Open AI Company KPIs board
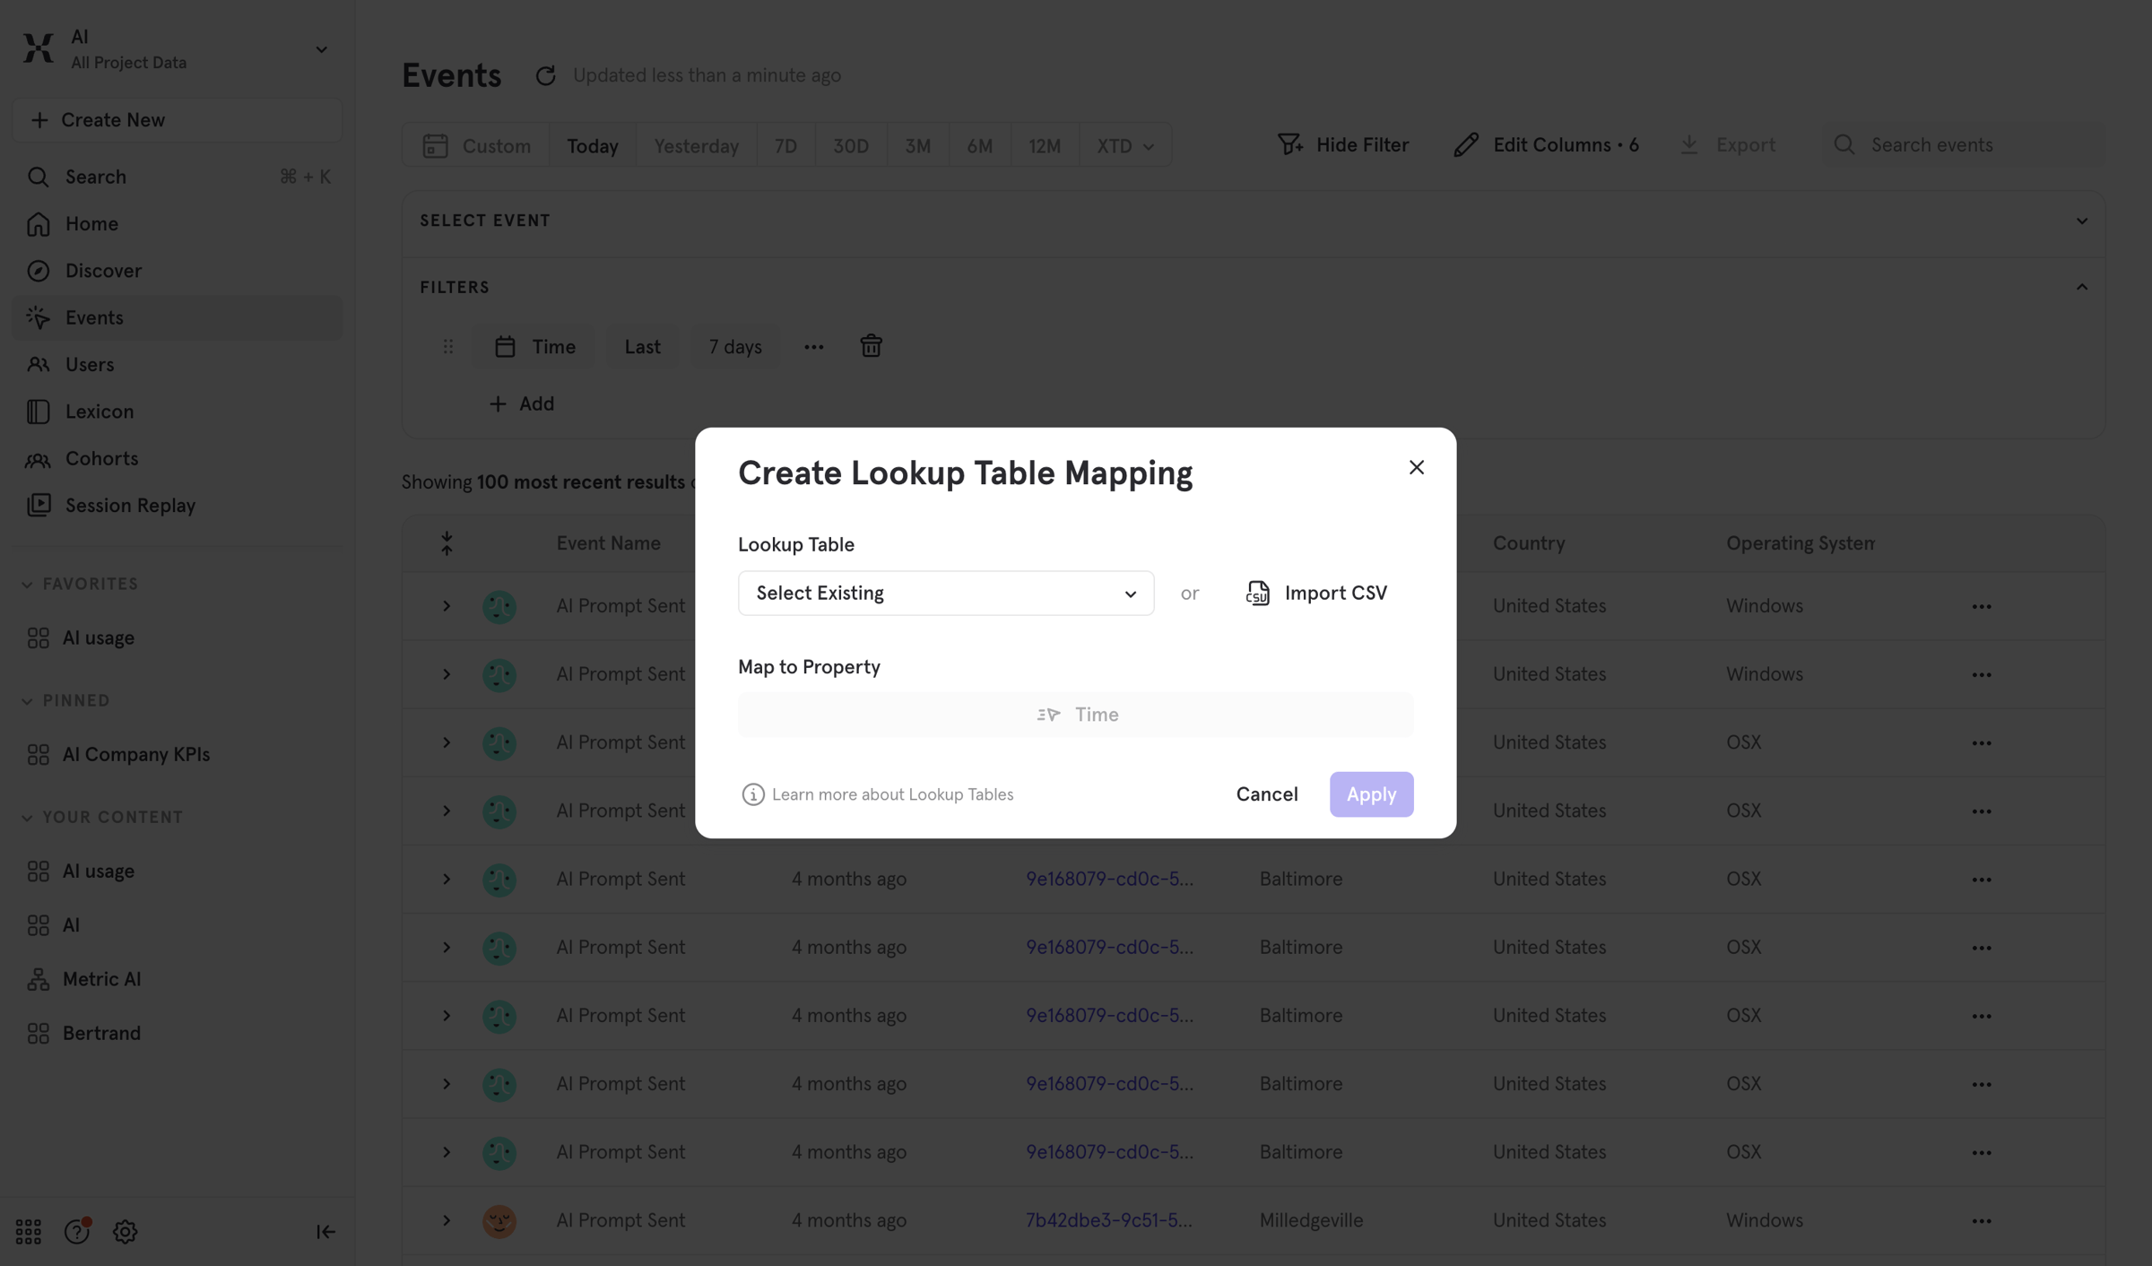 pos(177,754)
